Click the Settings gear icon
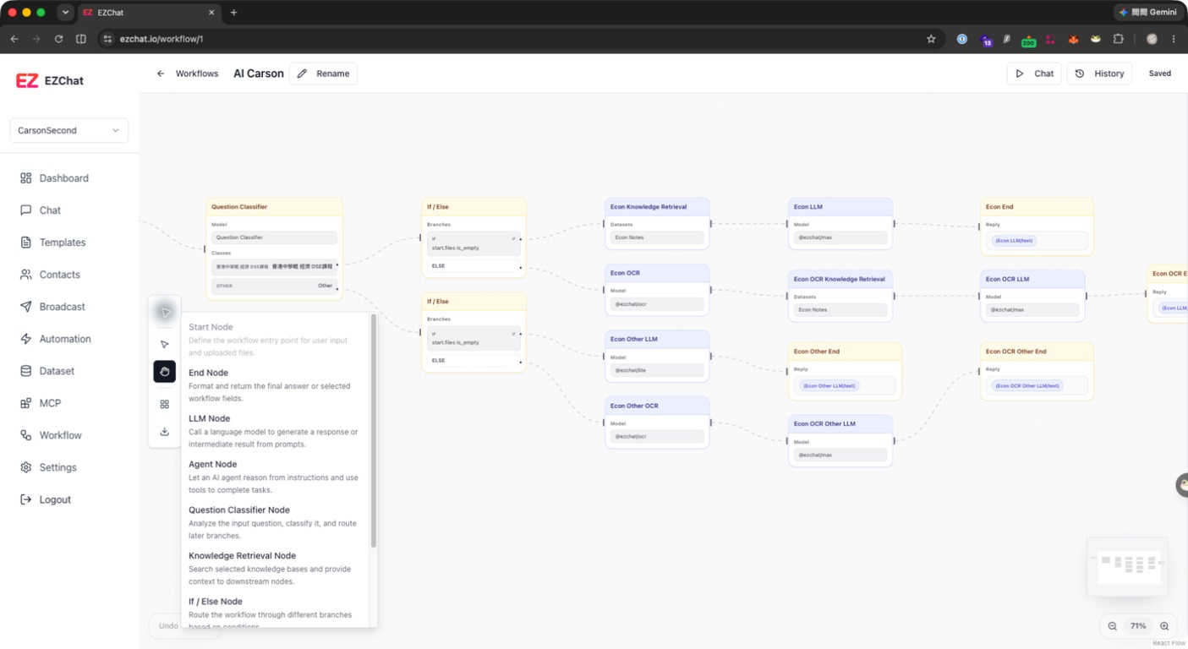 pos(26,467)
